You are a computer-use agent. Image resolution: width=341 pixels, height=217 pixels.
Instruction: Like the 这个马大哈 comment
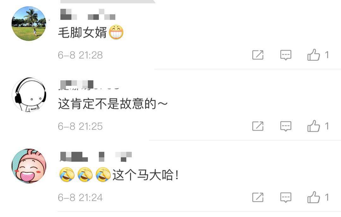(314, 197)
